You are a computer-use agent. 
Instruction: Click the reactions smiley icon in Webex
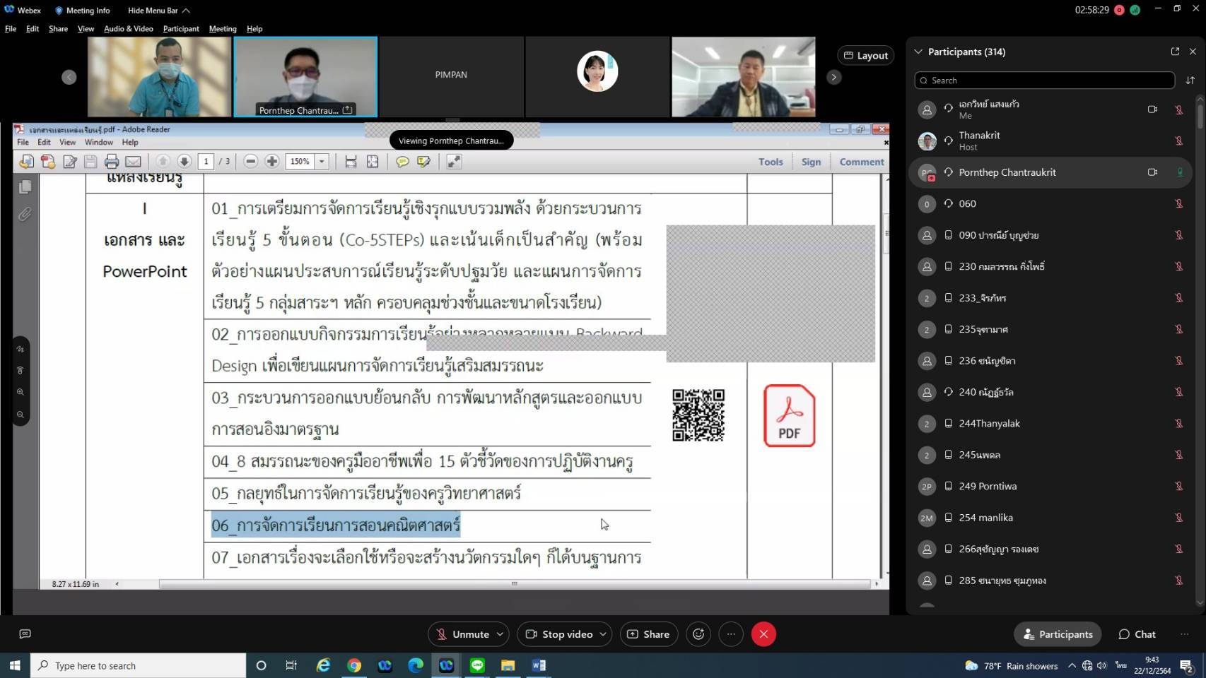click(x=698, y=634)
